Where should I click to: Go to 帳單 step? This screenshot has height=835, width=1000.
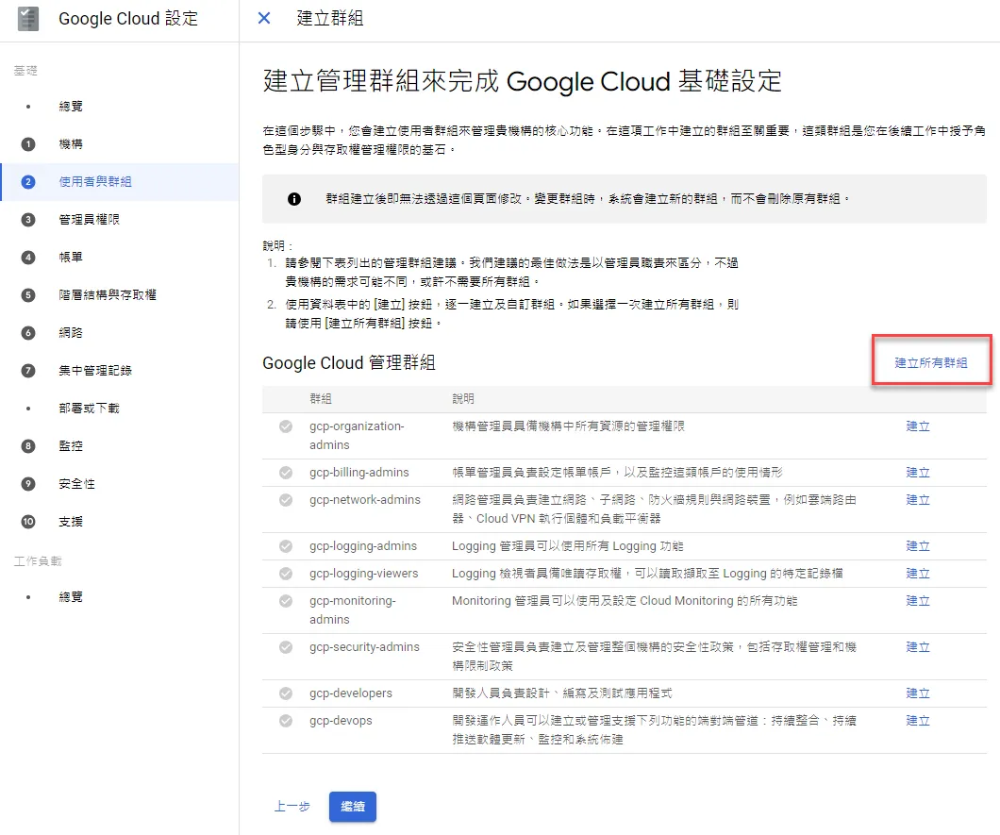[x=71, y=257]
